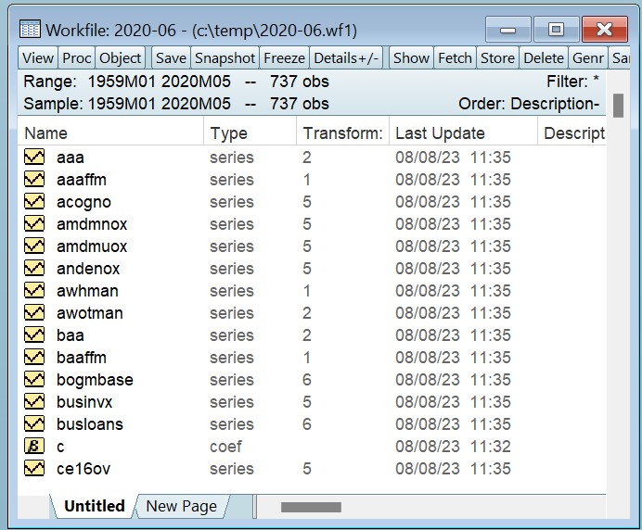Select the Untitled page tab
The image size is (642, 530).
(94, 506)
